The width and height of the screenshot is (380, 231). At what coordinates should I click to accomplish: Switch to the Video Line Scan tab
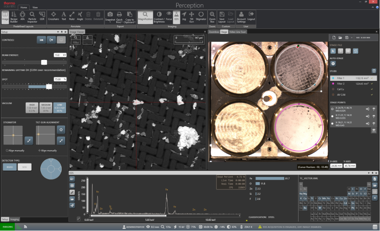coord(238,32)
